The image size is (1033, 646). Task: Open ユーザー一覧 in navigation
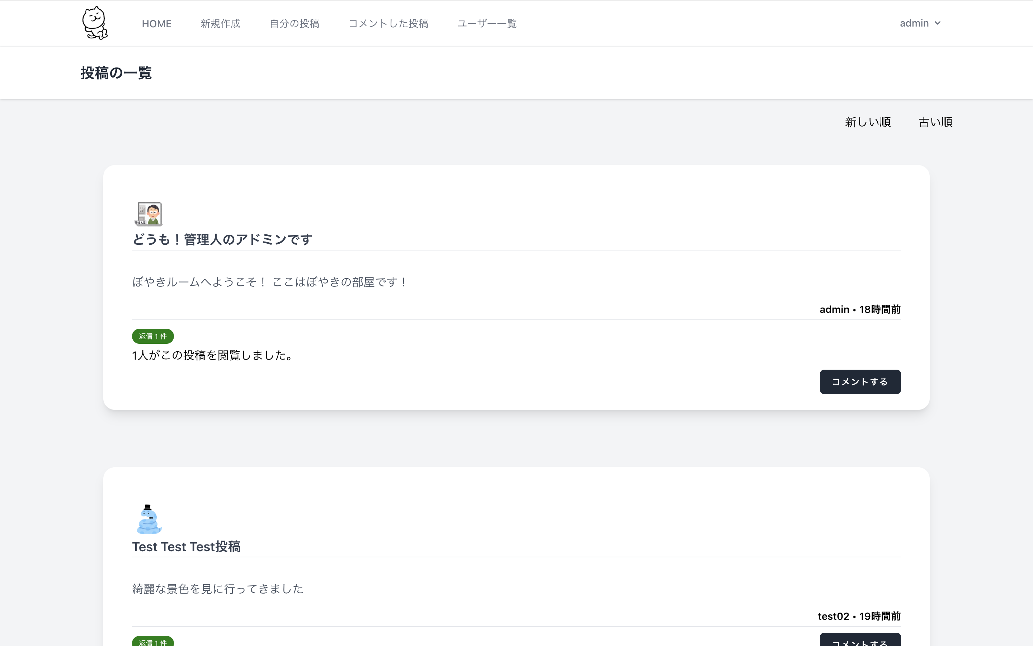(x=487, y=23)
